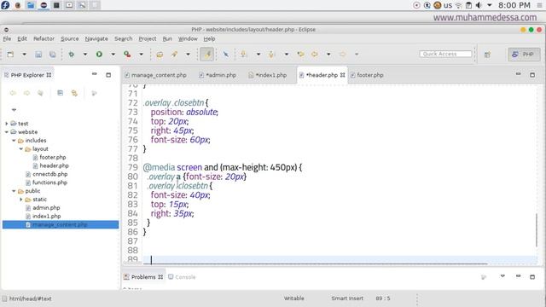Viewport: 546px width, 307px height.
Task: Open the Project menu
Action: tap(148, 38)
